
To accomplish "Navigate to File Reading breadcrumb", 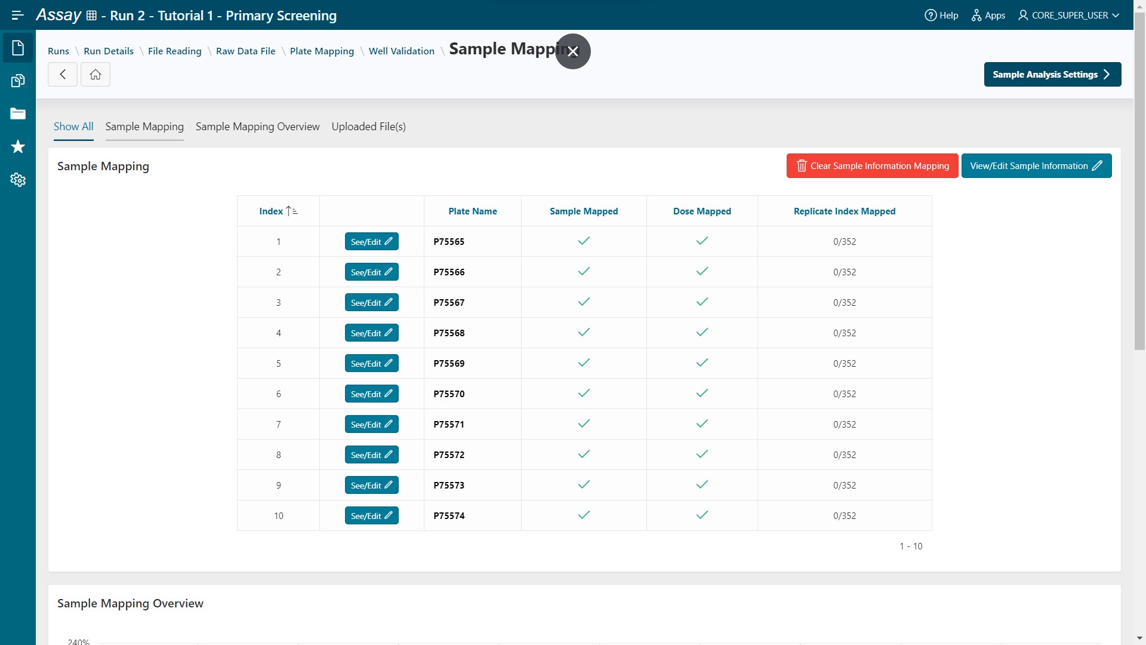I will pos(175,51).
